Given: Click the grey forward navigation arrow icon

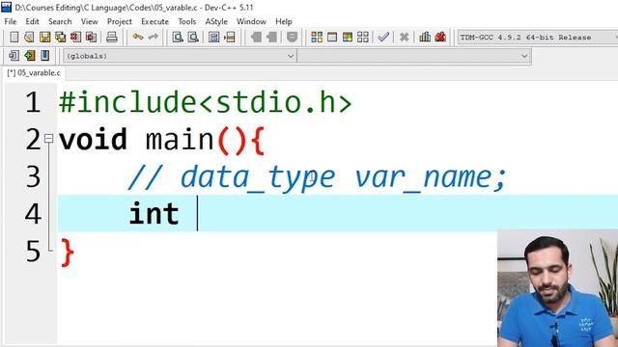Looking at the screenshot, I should click(271, 38).
